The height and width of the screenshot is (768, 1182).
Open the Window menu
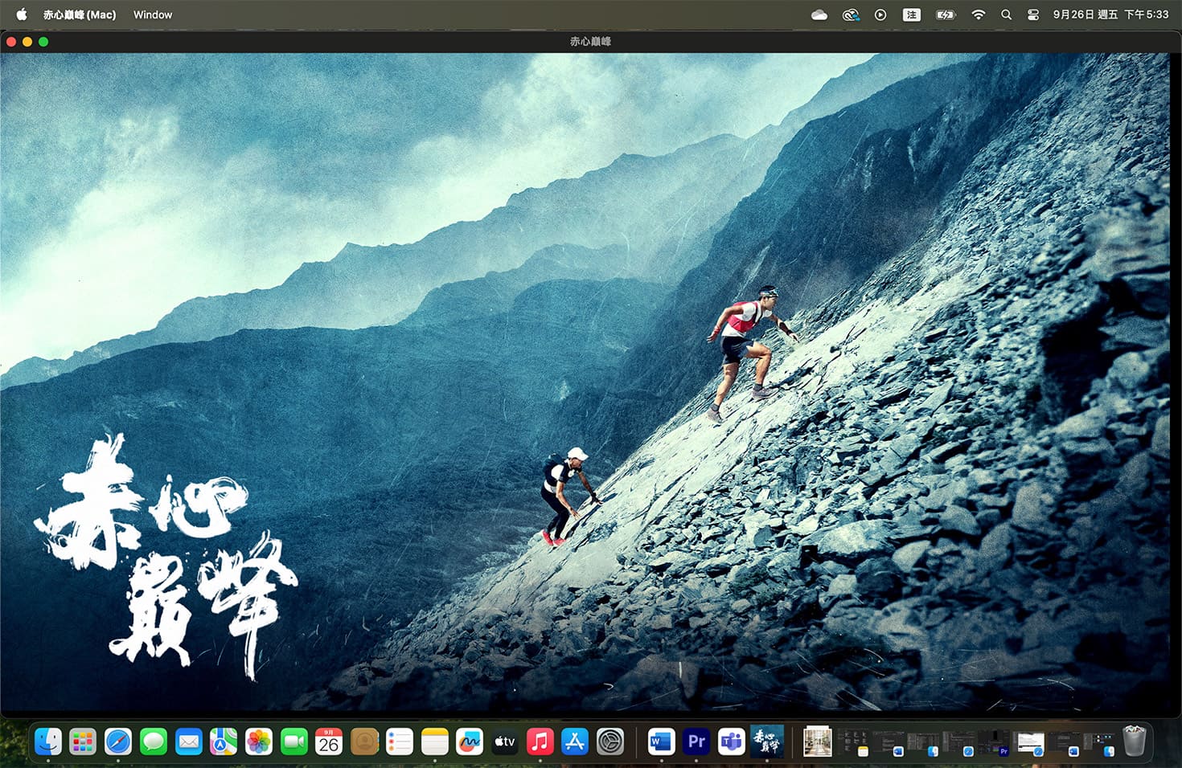tap(153, 14)
